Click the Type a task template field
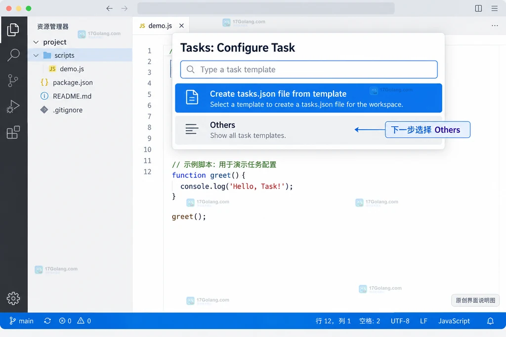 309,69
